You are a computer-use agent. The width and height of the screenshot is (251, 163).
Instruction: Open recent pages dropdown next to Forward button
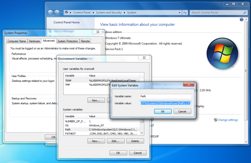pyautogui.click(x=62, y=13)
